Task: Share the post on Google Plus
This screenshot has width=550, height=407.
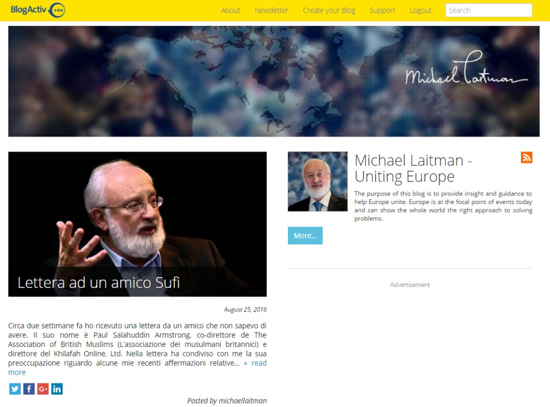Action: pos(43,389)
